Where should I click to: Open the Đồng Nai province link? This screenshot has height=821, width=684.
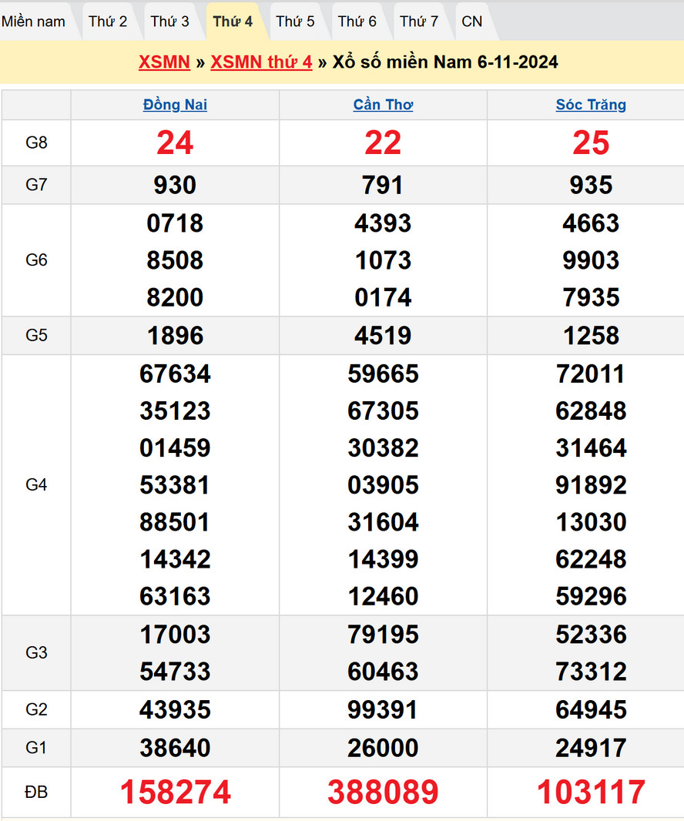175,105
